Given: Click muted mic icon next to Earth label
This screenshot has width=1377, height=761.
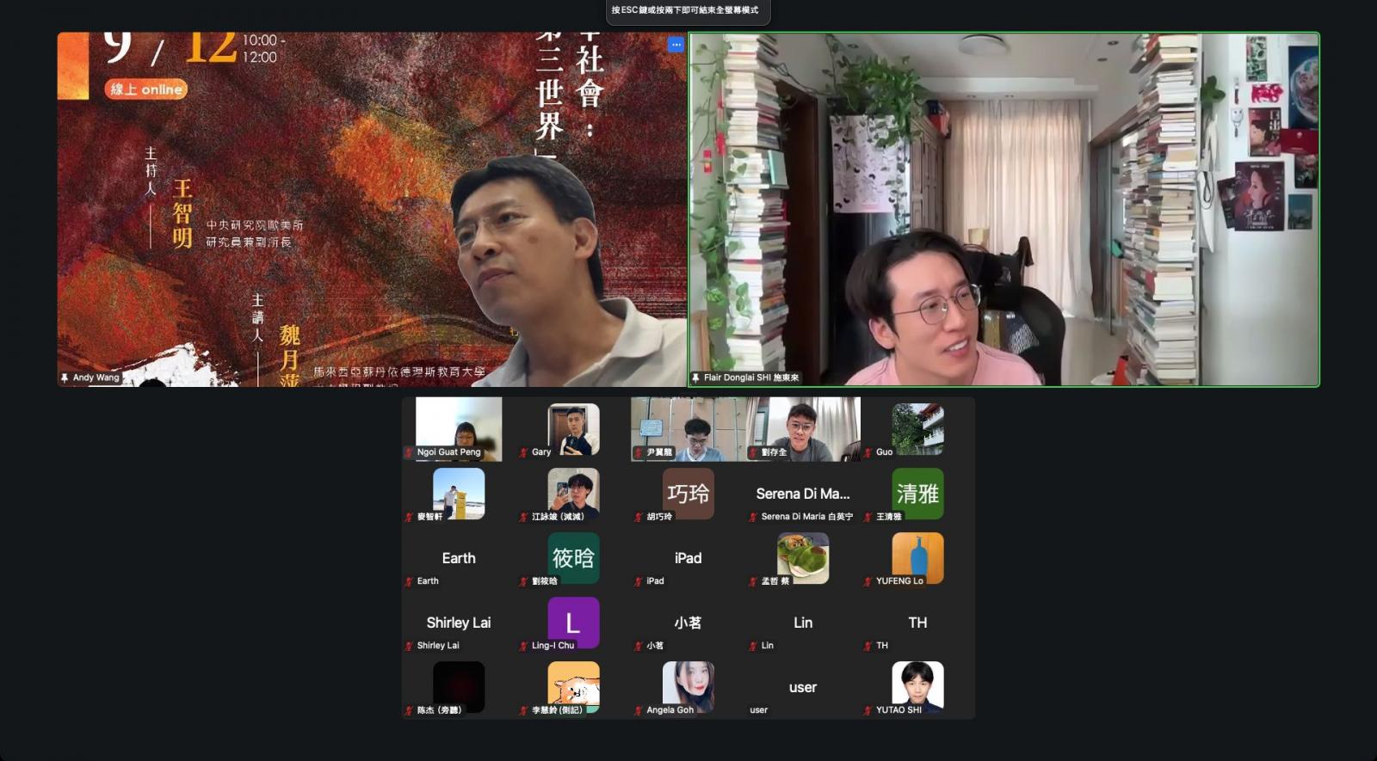Looking at the screenshot, I should (x=409, y=581).
